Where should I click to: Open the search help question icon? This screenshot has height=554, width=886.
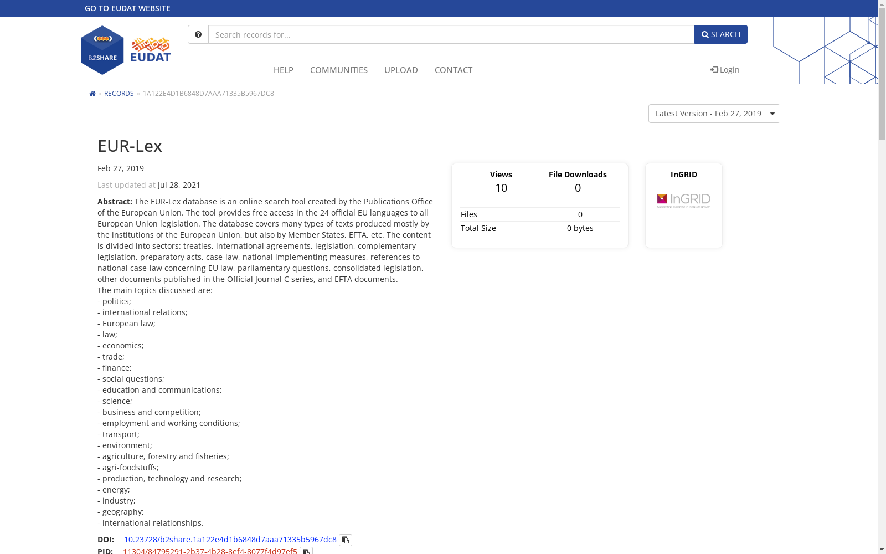(198, 34)
